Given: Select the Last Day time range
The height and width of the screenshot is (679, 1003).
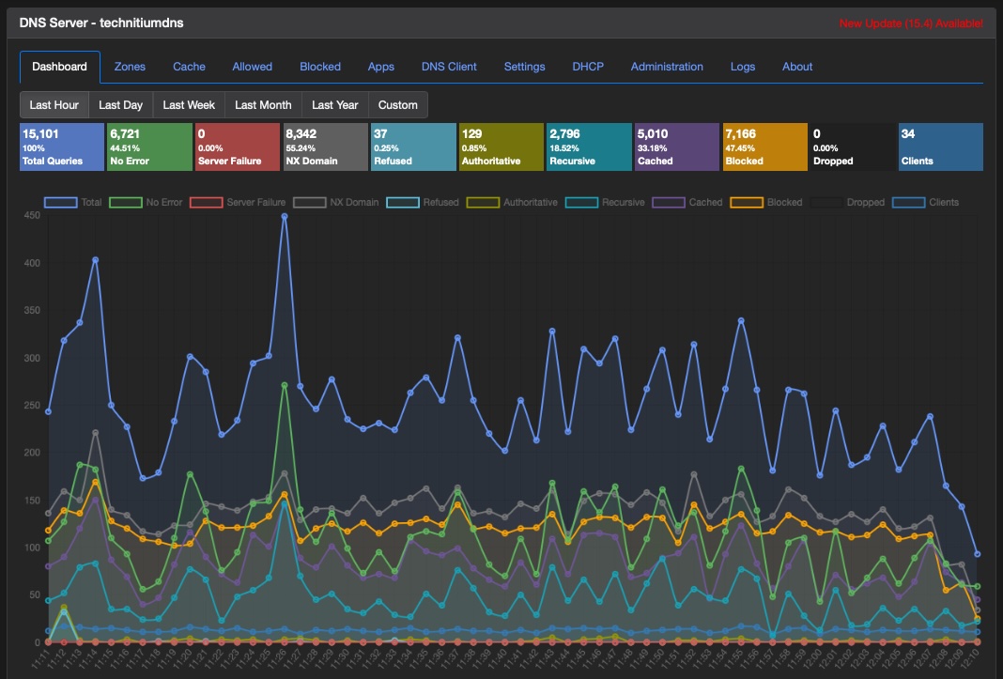Looking at the screenshot, I should coord(121,105).
